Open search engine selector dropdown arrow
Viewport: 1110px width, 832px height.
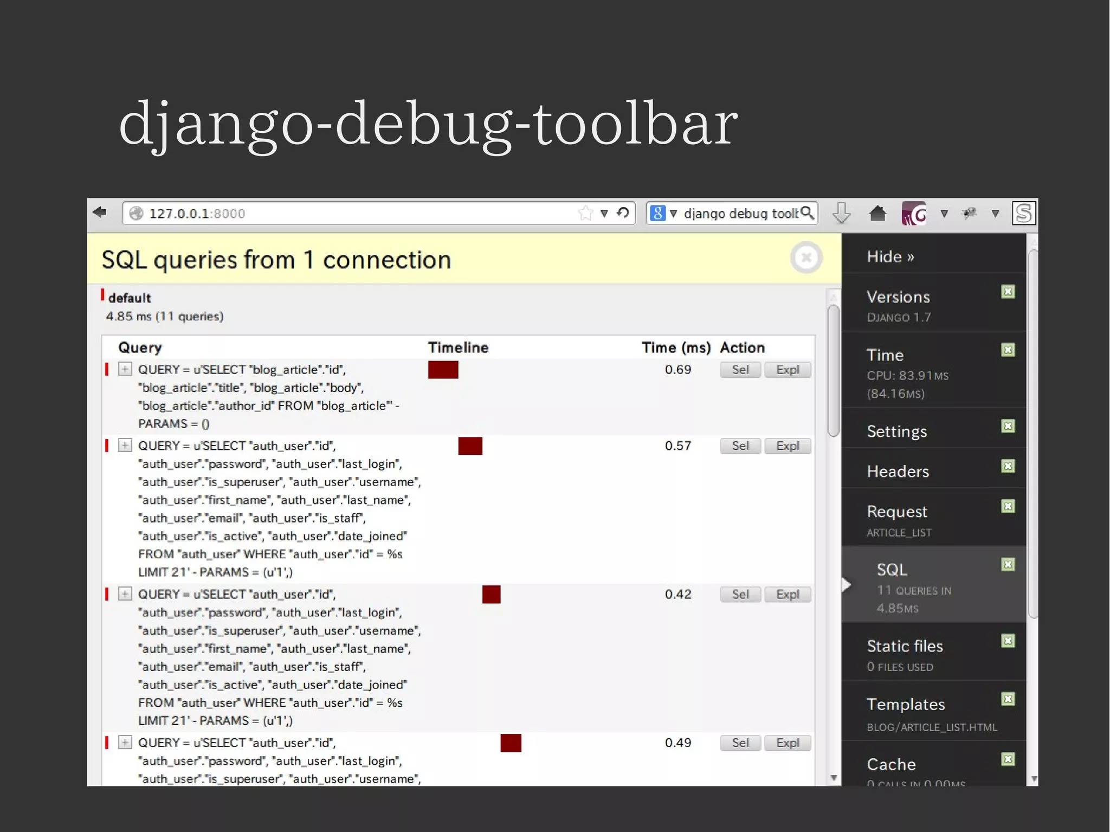point(674,214)
